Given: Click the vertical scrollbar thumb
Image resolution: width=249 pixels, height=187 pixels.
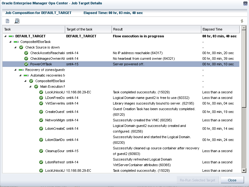Looking at the screenshot, I should pos(244,69).
